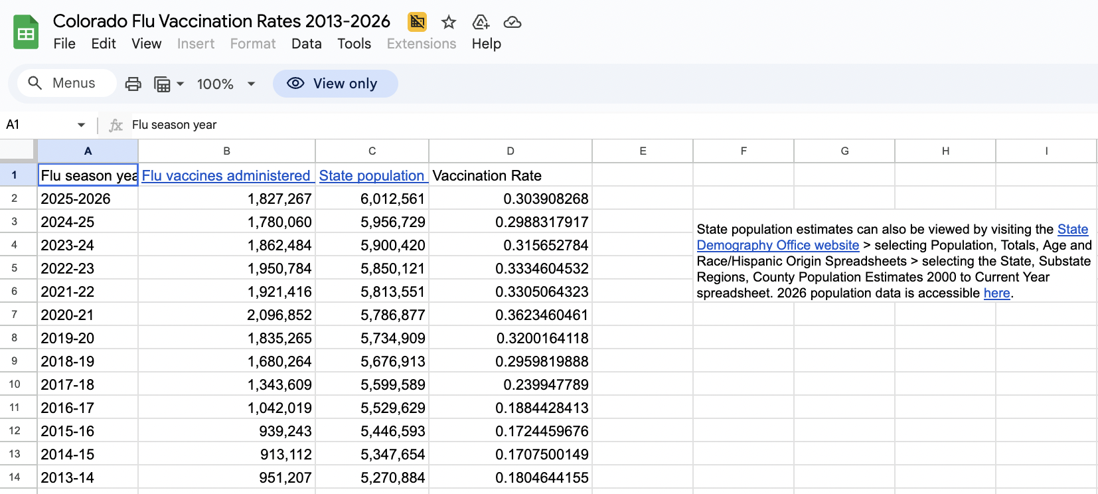Open the Data menu
Screen dimensions: 1098x494
pyautogui.click(x=306, y=44)
